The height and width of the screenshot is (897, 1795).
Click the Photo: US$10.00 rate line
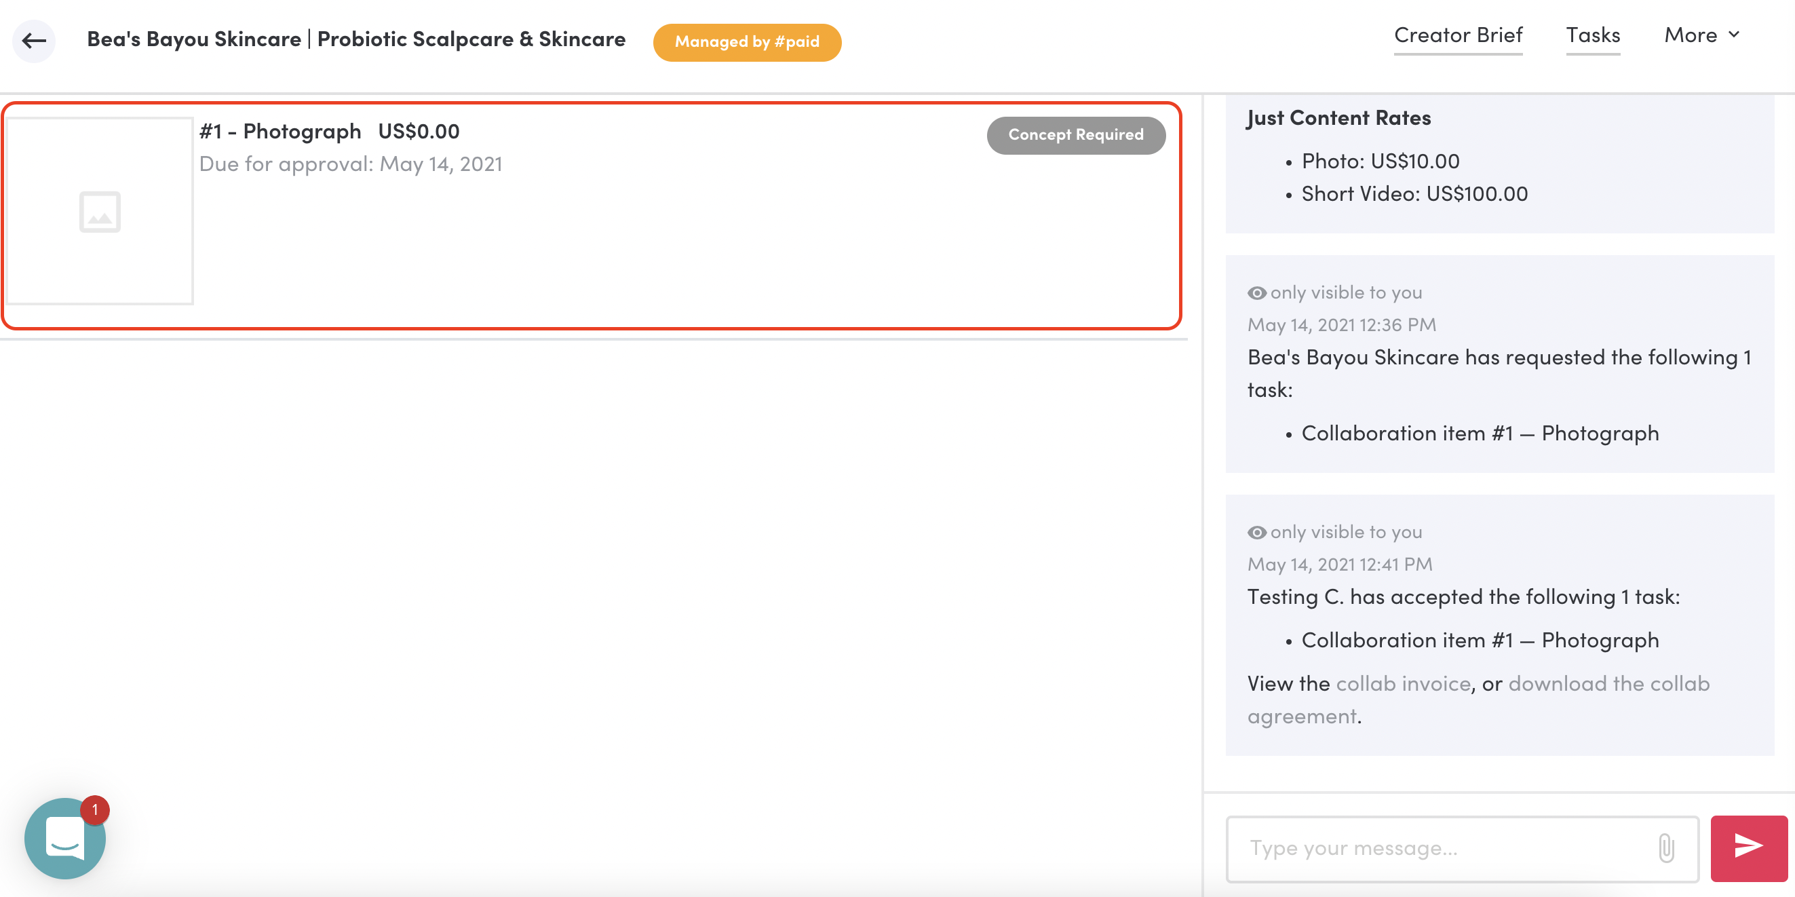point(1380,161)
